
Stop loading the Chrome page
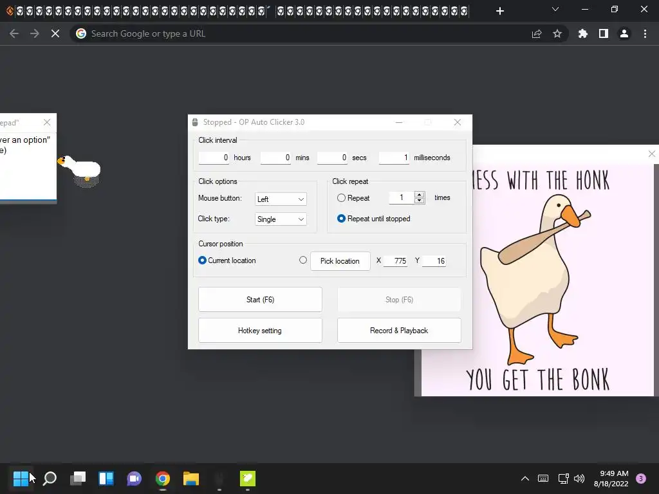point(55,33)
